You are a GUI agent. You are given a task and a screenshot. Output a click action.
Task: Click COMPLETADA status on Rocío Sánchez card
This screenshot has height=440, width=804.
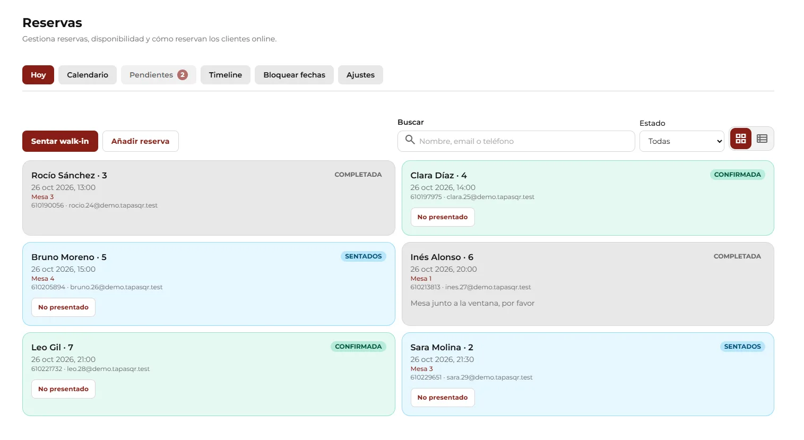tap(358, 175)
